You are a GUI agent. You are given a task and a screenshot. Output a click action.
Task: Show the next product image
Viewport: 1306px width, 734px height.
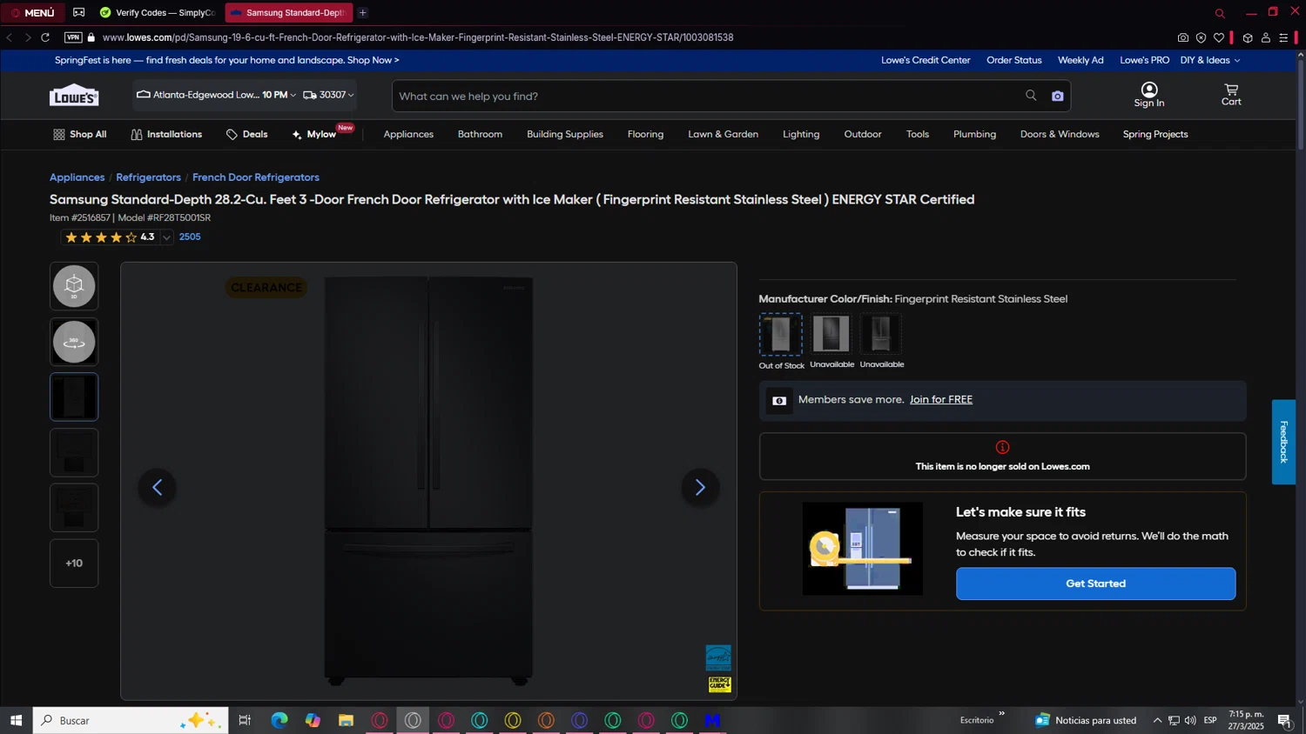700,487
